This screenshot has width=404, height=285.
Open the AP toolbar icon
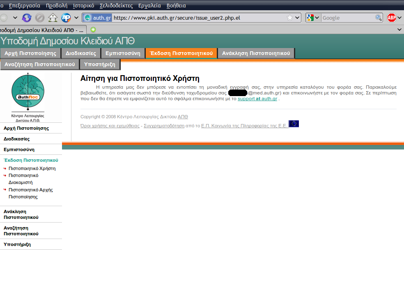pyautogui.click(x=66, y=18)
